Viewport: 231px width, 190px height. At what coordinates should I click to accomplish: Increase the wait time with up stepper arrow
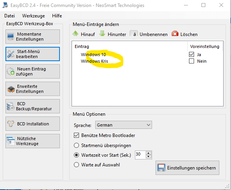[x=148, y=153]
